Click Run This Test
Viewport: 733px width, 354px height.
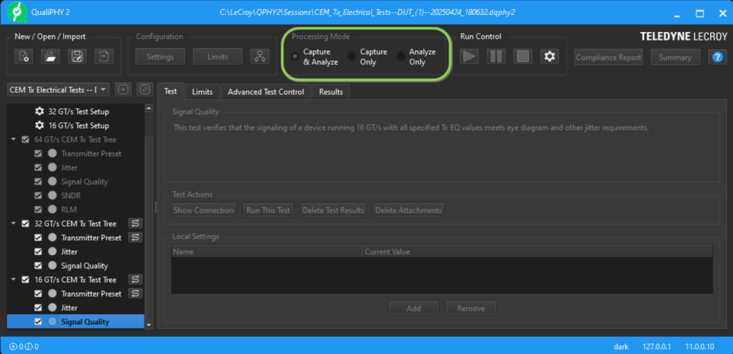coord(268,210)
